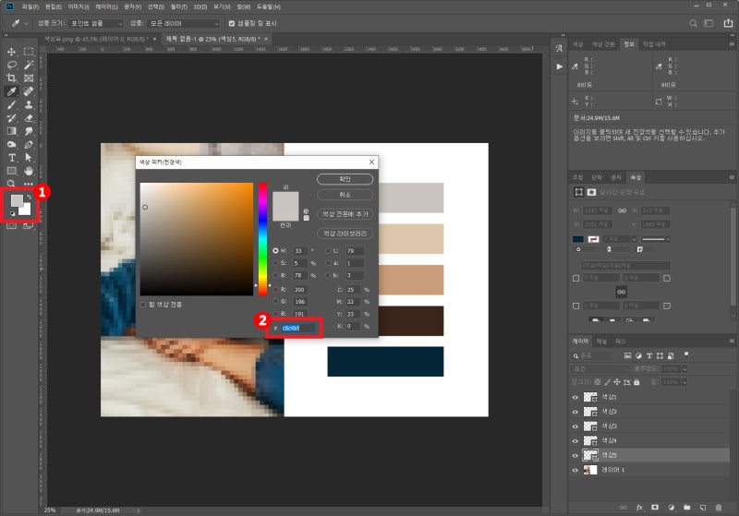Screen dimensions: 739x516
Task: Select the Rectangular Marquee tool
Action: (29, 52)
